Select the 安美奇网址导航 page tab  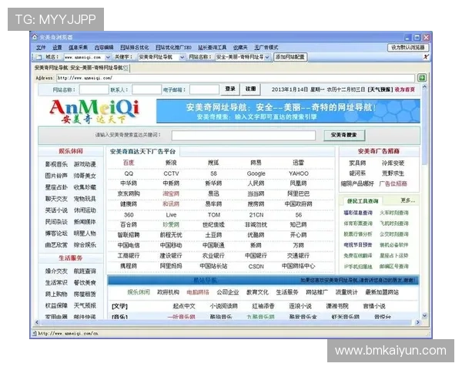[79, 68]
